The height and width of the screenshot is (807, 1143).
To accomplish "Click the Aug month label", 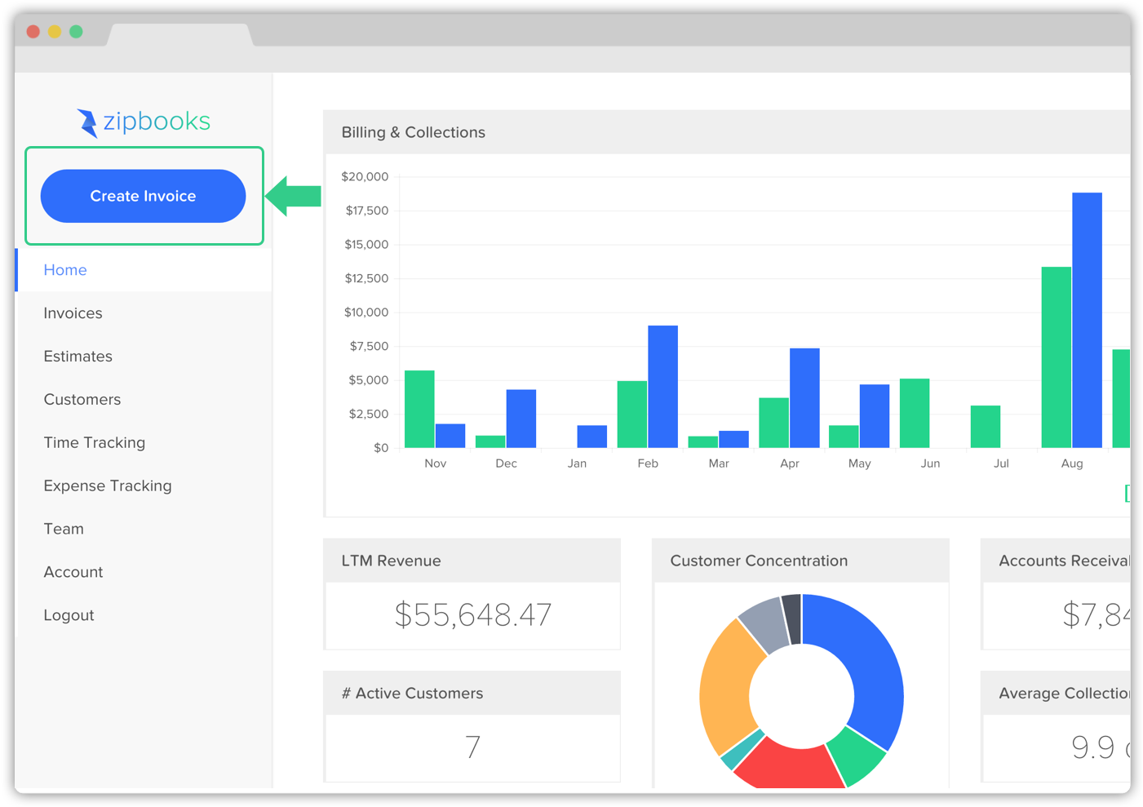I will pos(1072,463).
